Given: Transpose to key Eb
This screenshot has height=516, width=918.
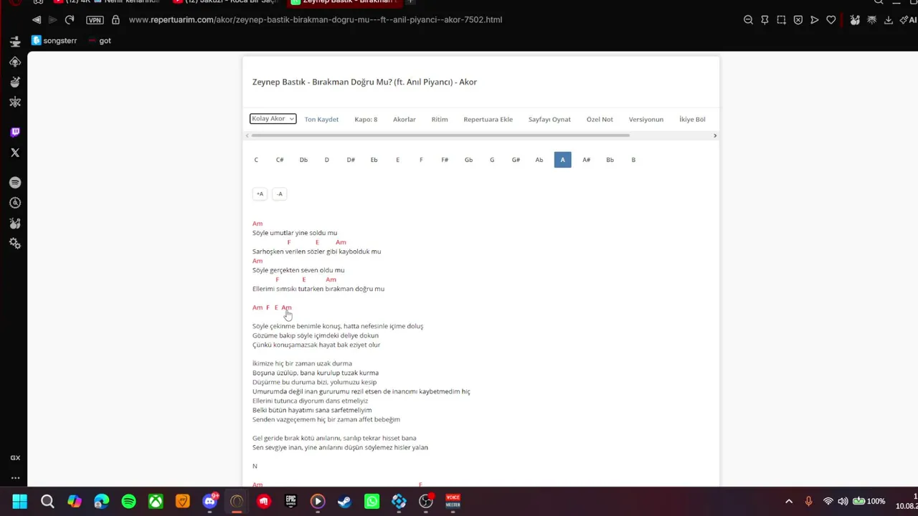Looking at the screenshot, I should (x=374, y=160).
